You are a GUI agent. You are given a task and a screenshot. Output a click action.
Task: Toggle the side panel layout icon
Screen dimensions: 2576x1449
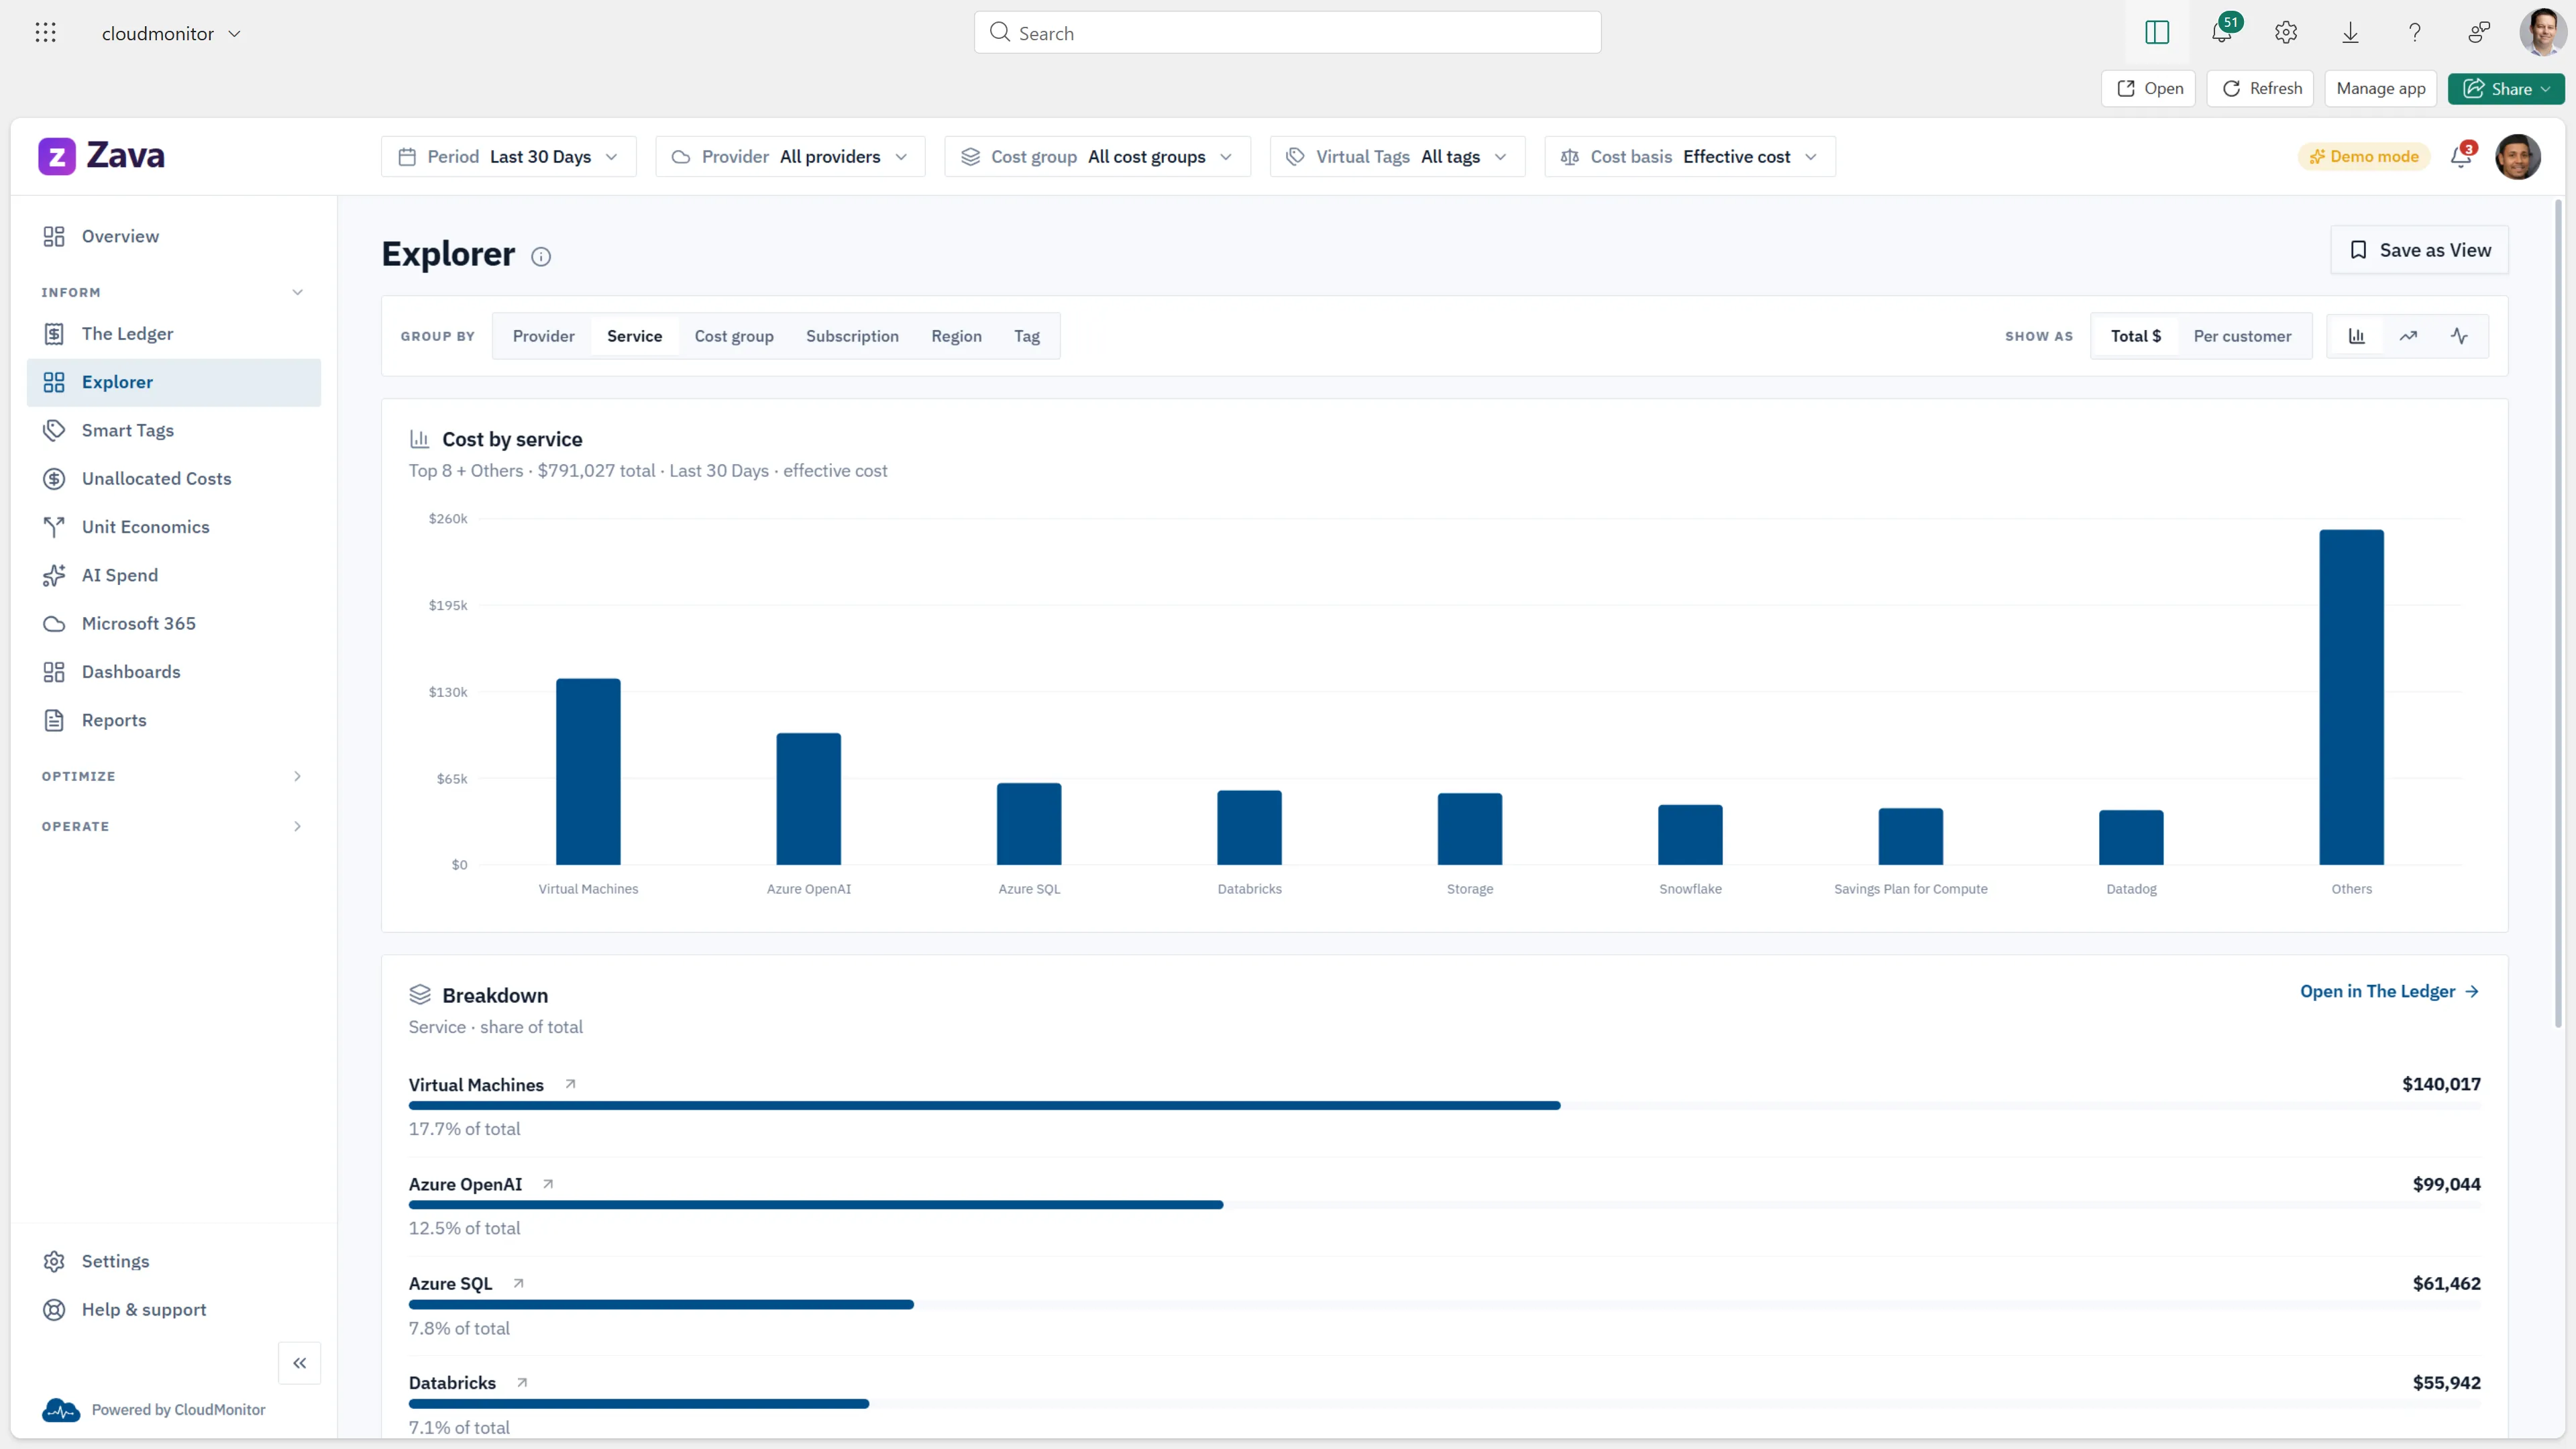point(2157,33)
